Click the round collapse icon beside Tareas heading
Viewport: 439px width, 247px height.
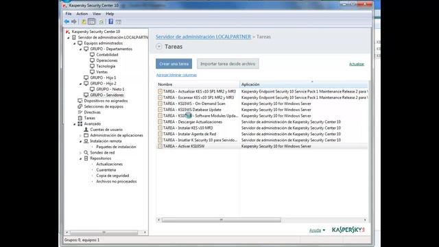[159, 47]
